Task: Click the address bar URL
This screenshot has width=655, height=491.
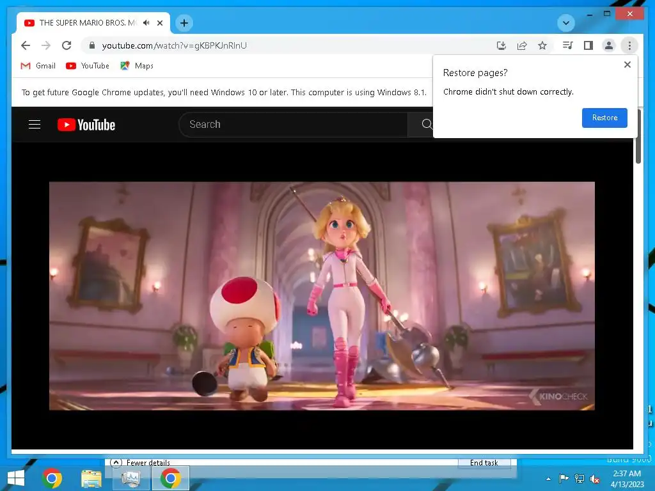Action: (174, 45)
